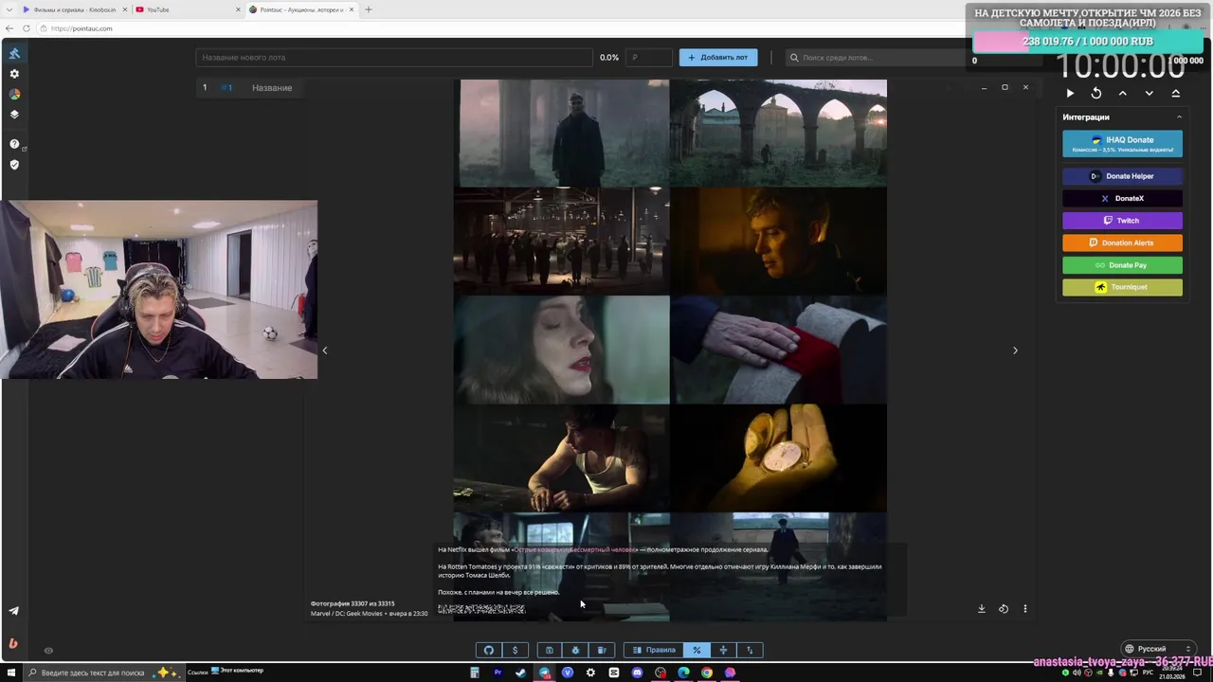Open Steam from the taskbar

point(520,673)
